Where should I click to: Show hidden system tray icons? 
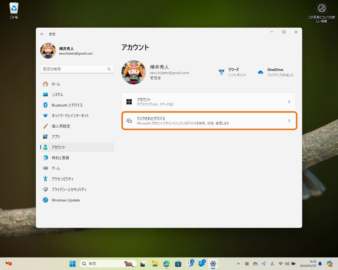238,264
